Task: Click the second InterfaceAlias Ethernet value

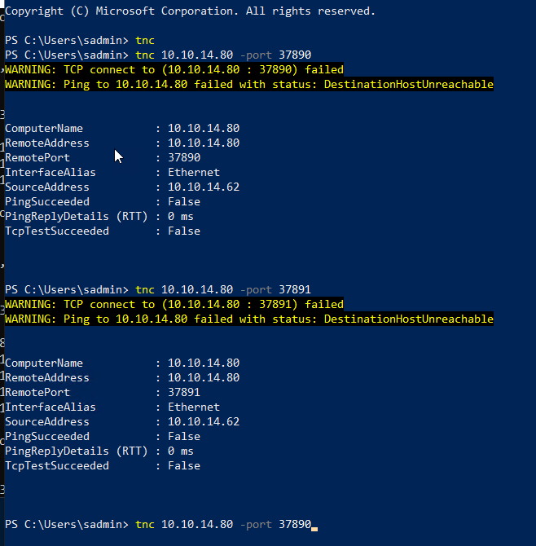Action: pyautogui.click(x=194, y=407)
